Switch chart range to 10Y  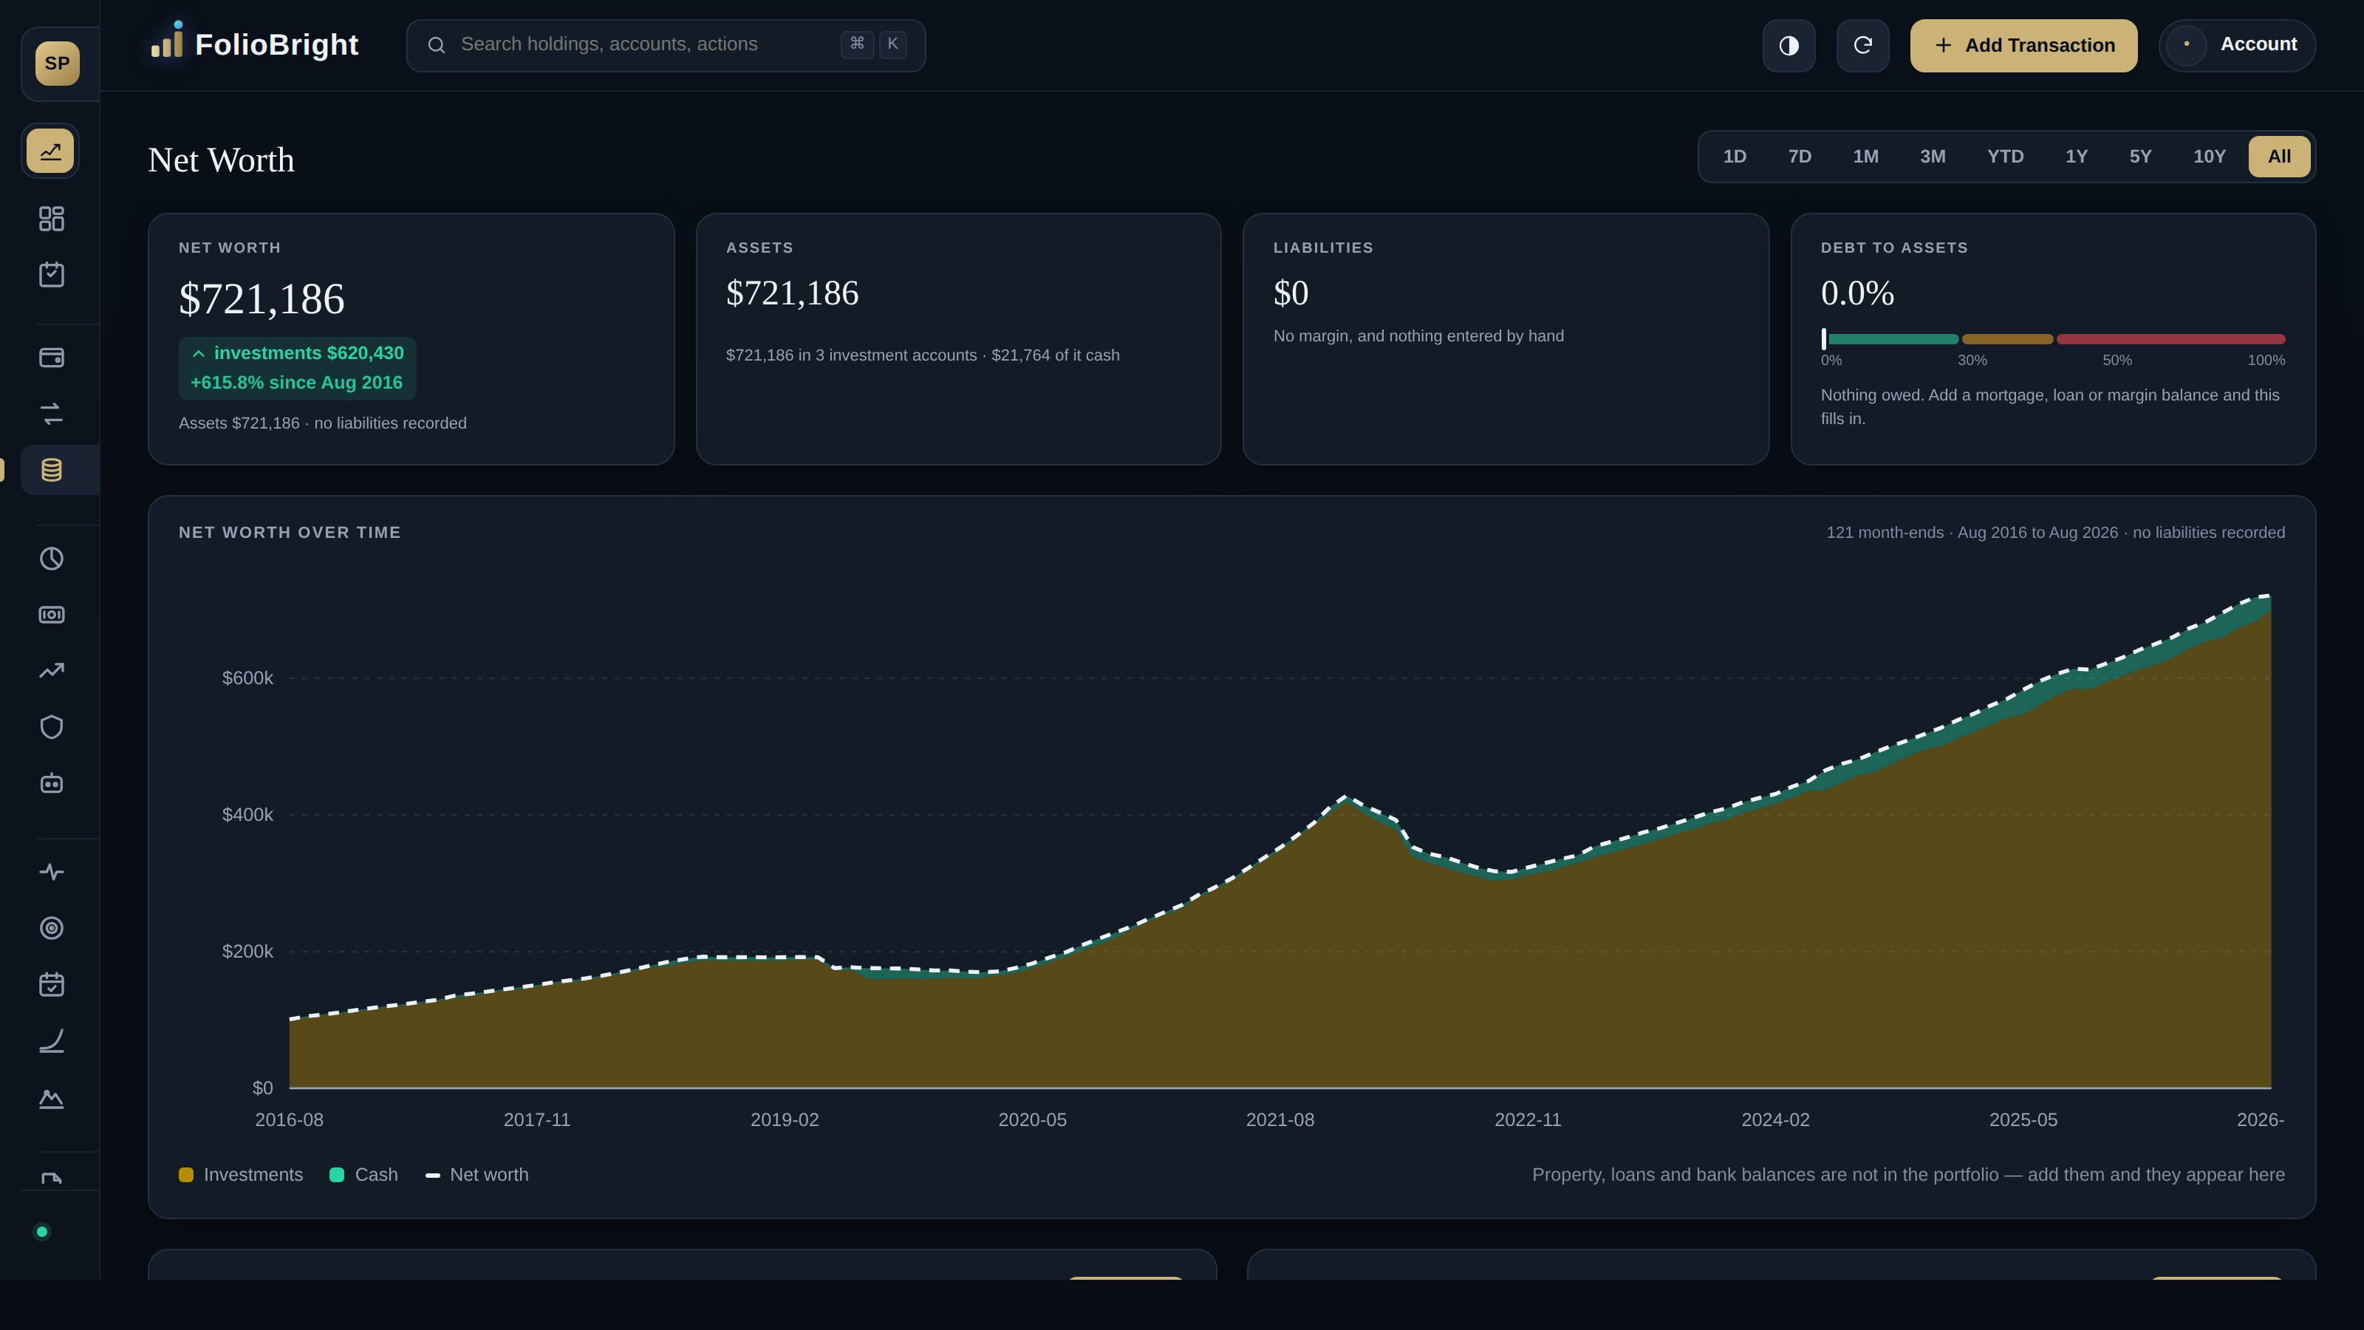[2209, 157]
